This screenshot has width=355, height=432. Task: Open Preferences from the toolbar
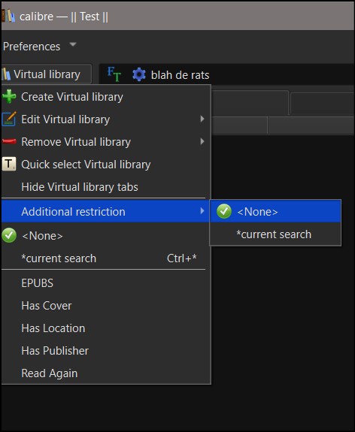click(x=32, y=47)
